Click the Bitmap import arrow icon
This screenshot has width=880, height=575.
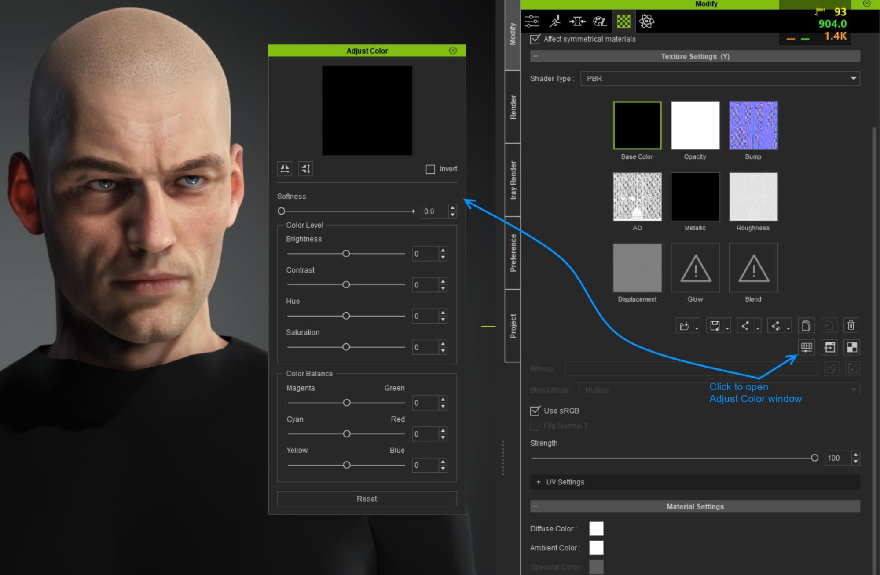pyautogui.click(x=852, y=369)
